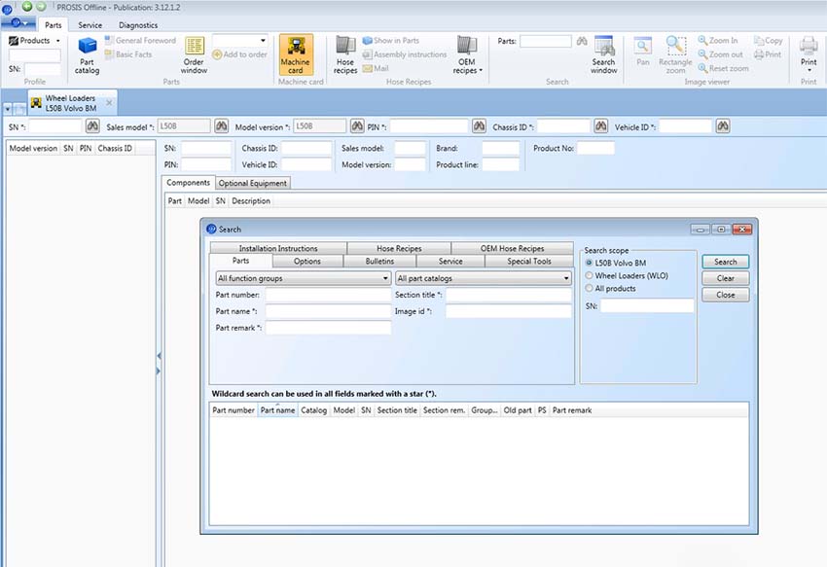The width and height of the screenshot is (827, 567).
Task: Open the Products dropdown in Profile group
Action: 35,41
